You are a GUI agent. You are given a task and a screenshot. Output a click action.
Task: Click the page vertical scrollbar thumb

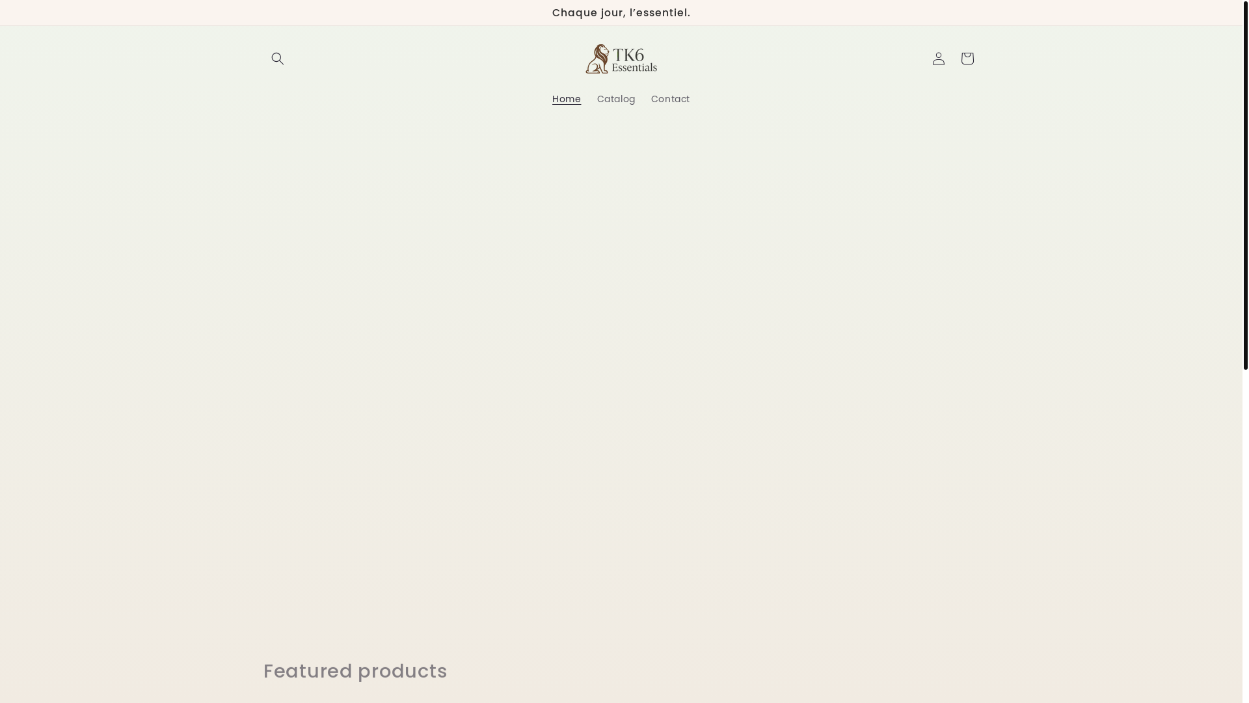1245,185
